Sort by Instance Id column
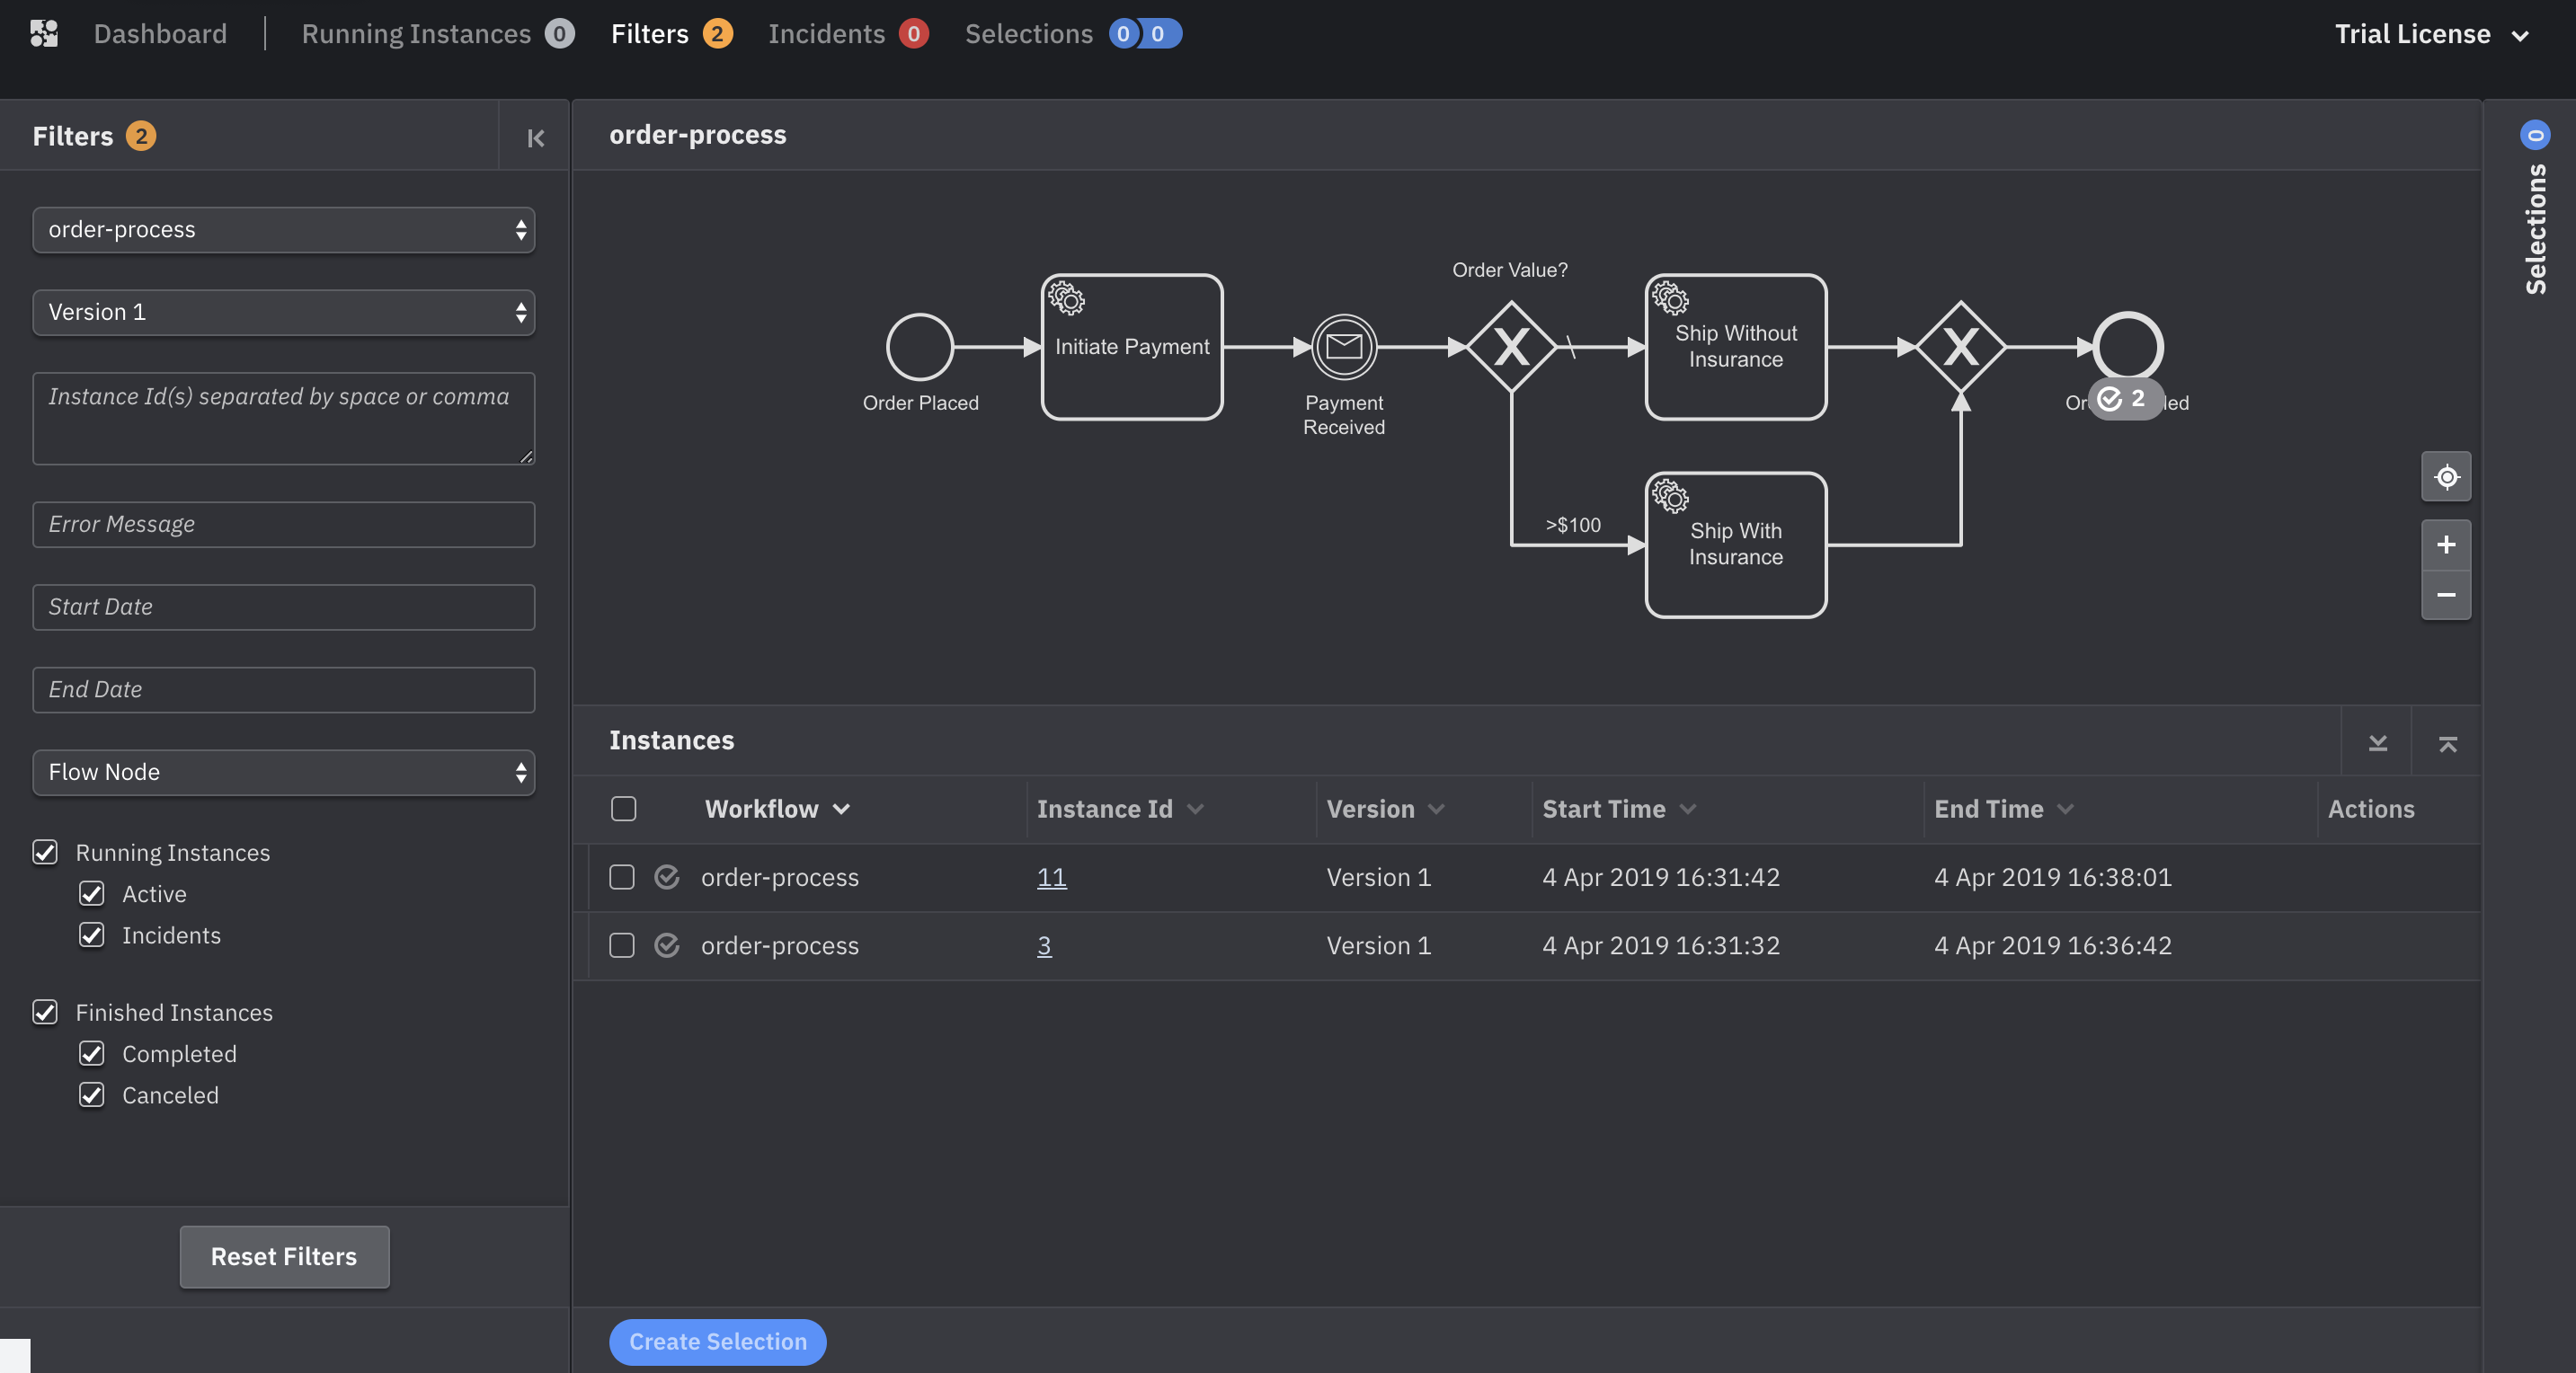The width and height of the screenshot is (2576, 1373). [x=1119, y=808]
